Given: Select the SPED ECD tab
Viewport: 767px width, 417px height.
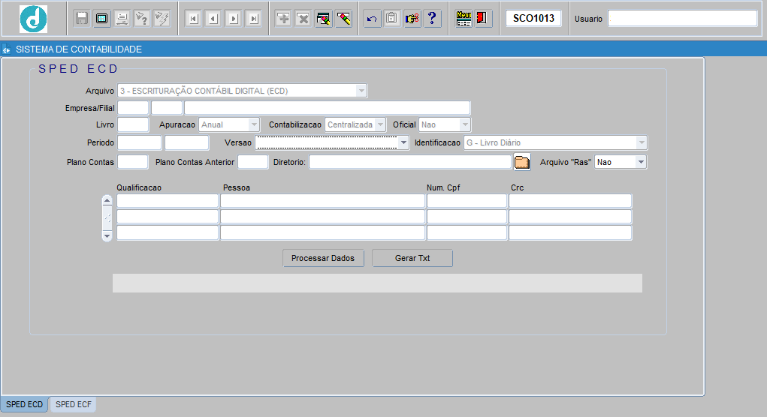Looking at the screenshot, I should (24, 404).
